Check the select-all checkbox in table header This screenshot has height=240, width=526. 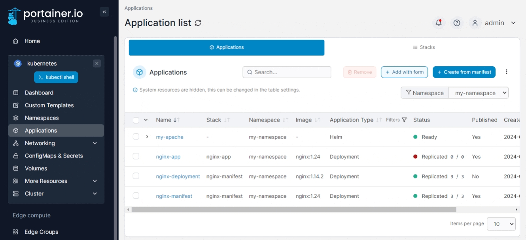(x=136, y=120)
